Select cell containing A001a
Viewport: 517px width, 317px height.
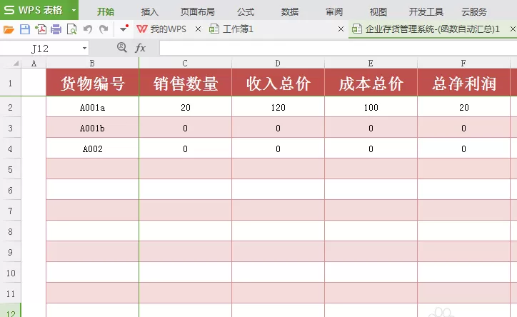pyautogui.click(x=92, y=107)
